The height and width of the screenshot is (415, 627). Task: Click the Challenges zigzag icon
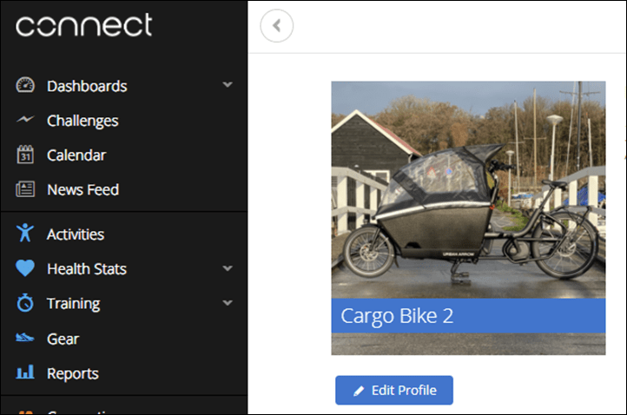[25, 119]
